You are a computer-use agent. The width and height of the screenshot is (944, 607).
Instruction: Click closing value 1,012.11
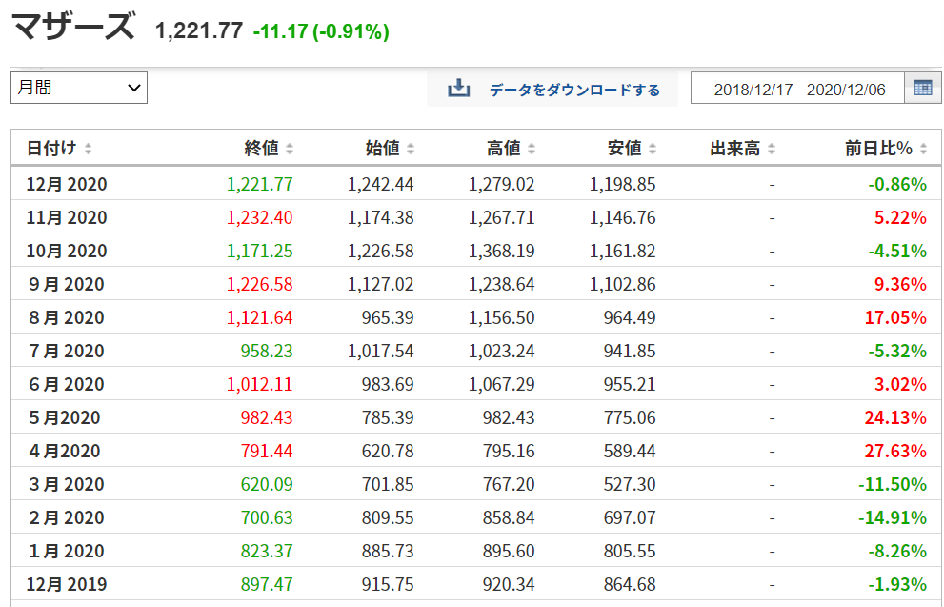coord(259,384)
